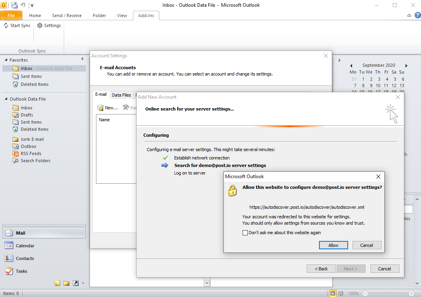Open the Home ribbon tab
The height and width of the screenshot is (297, 421).
coord(35,16)
